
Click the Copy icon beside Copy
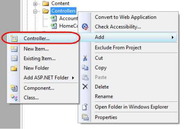(x=85, y=68)
